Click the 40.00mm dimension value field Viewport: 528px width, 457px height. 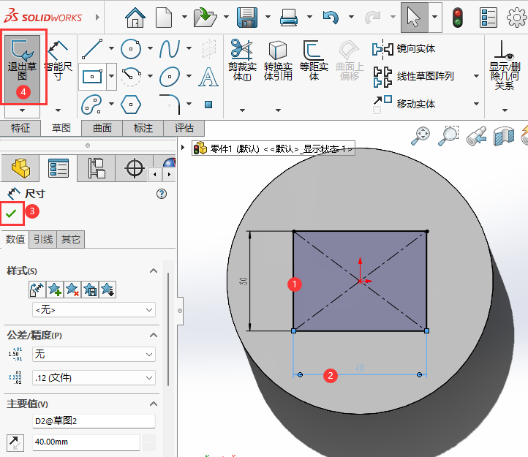coord(85,442)
